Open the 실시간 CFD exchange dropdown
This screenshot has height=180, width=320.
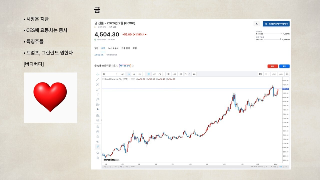click(107, 27)
